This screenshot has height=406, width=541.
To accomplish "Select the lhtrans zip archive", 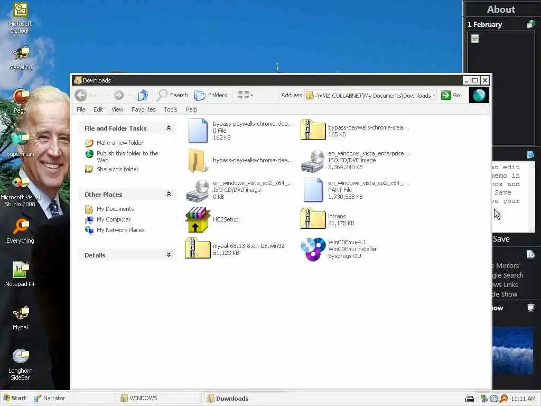I will tap(328, 219).
